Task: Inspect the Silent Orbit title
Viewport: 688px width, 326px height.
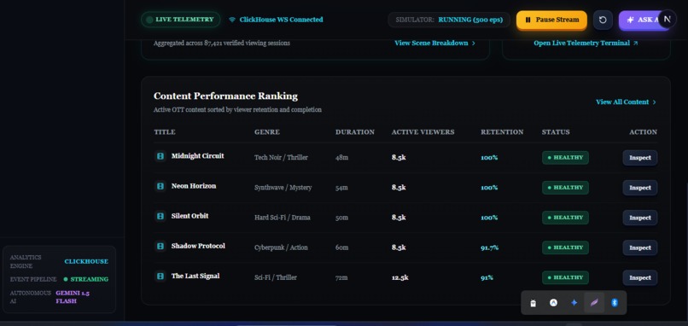Action: pos(639,218)
